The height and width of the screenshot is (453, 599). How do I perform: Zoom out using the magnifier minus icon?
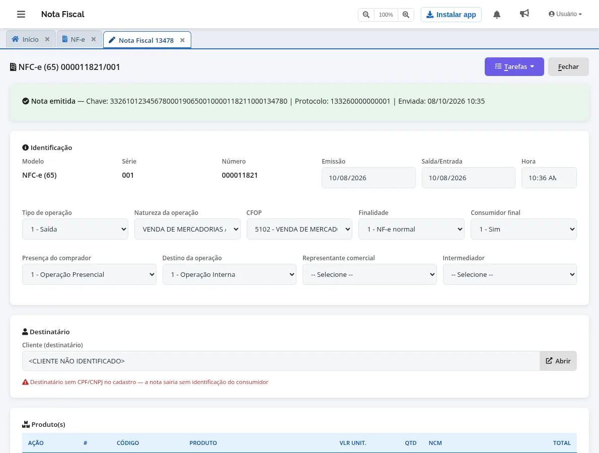366,15
